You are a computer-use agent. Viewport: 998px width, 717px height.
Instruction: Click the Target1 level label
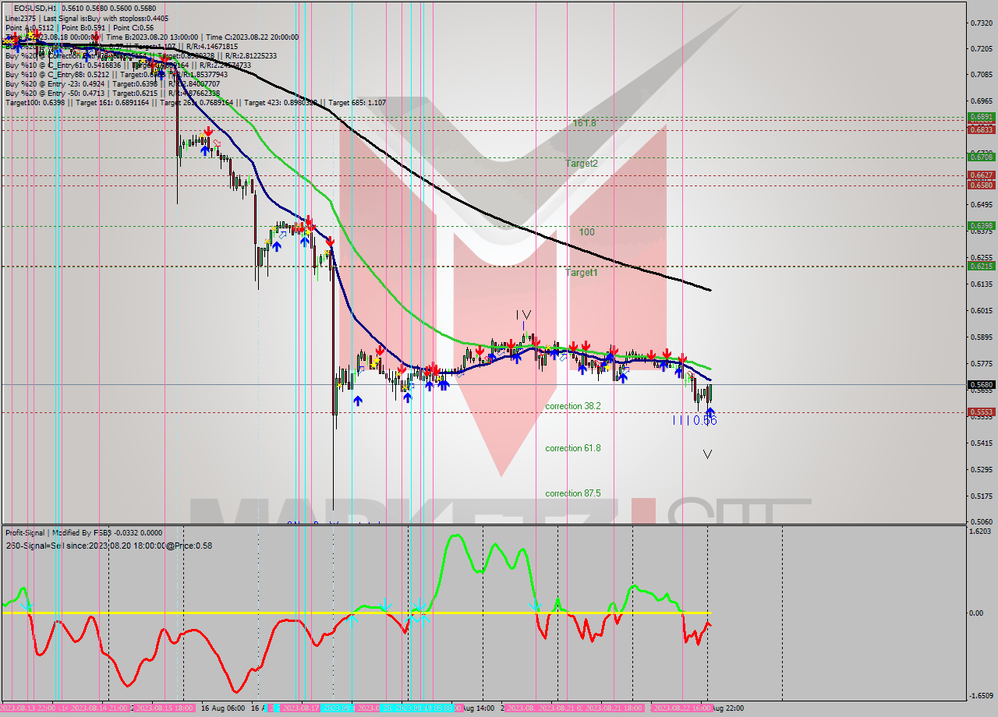(582, 273)
